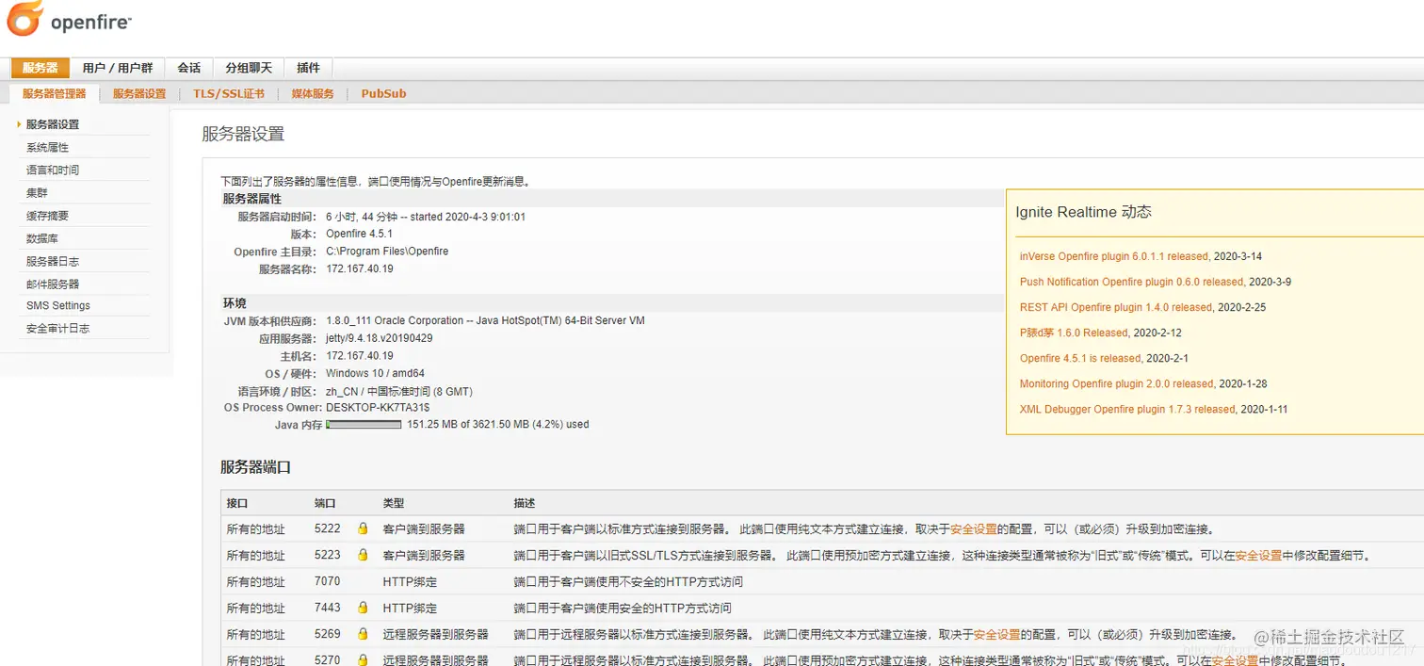The image size is (1424, 666).
Task: Open the PubSub sub-tab
Action: click(383, 93)
